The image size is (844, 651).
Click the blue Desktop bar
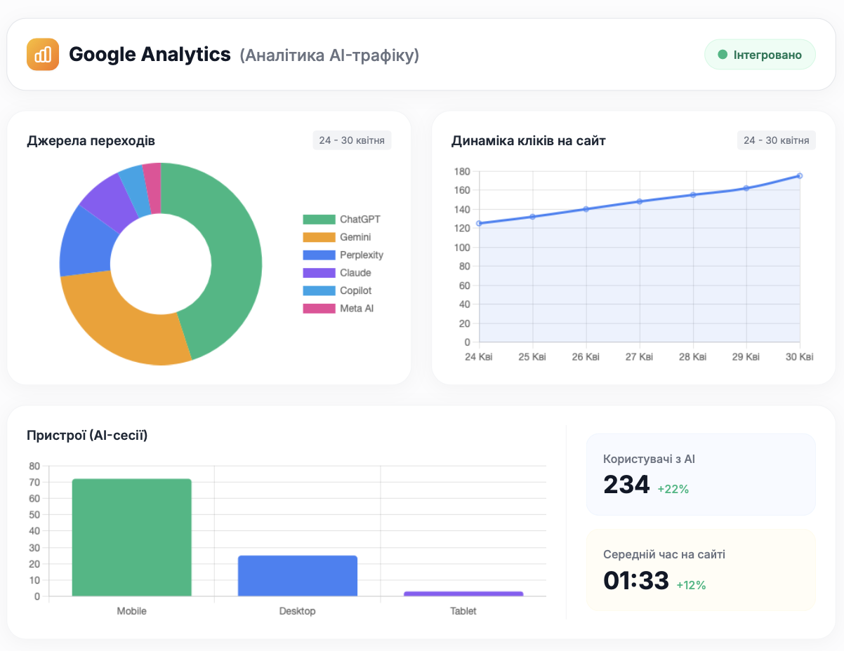[298, 576]
